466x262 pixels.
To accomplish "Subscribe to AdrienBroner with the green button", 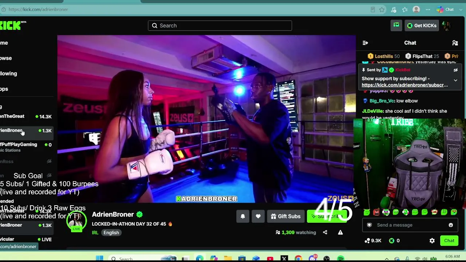I will (x=327, y=217).
